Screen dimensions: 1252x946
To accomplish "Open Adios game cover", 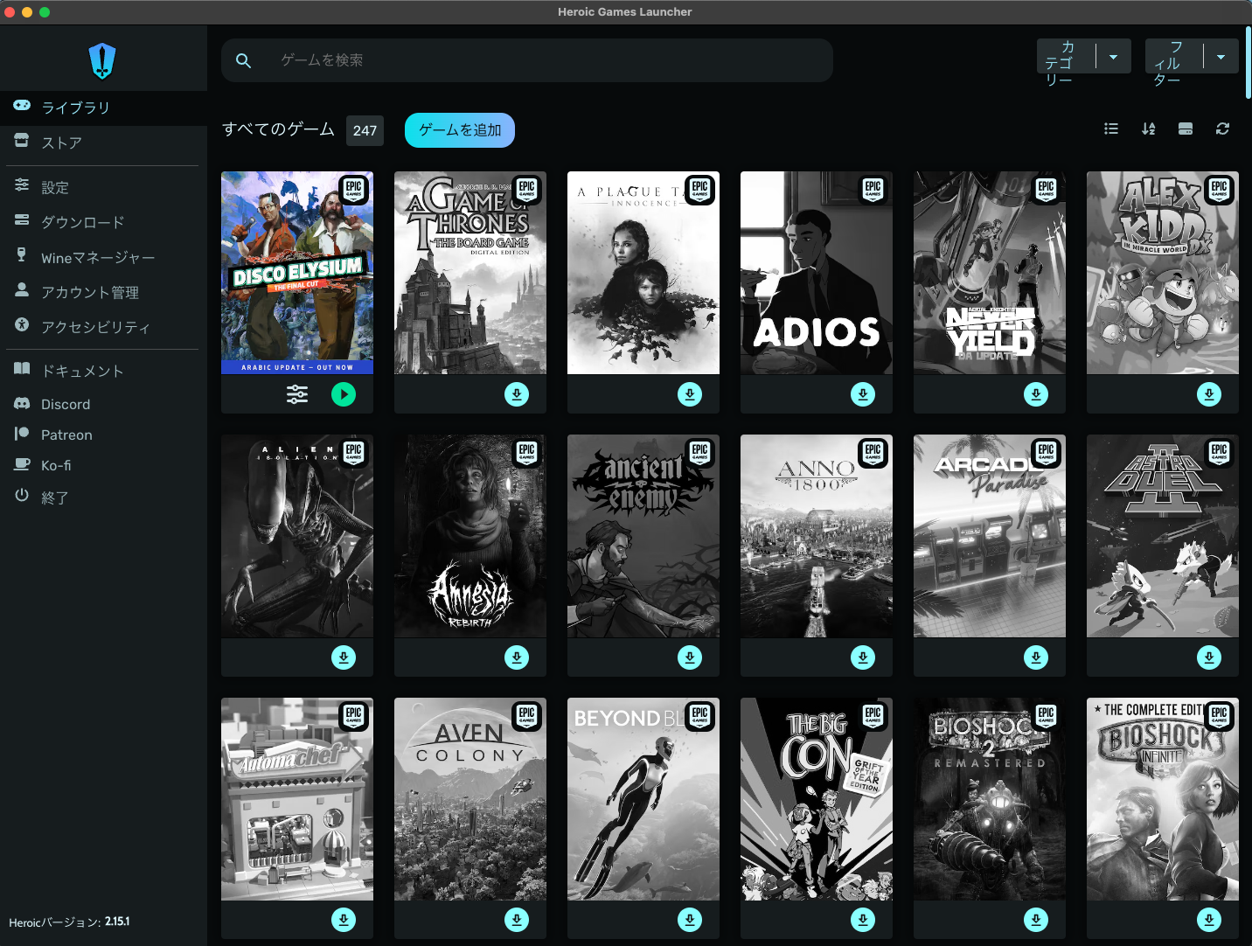I will (x=817, y=273).
